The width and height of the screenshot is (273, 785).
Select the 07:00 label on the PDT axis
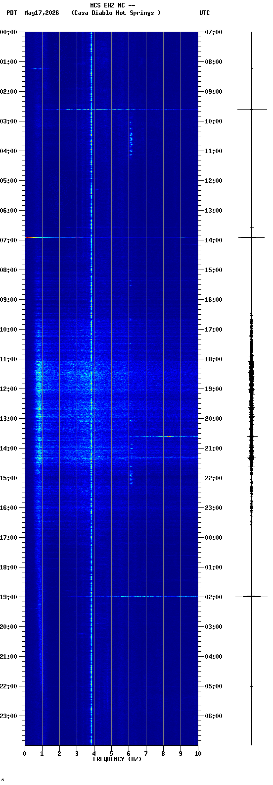click(8, 240)
